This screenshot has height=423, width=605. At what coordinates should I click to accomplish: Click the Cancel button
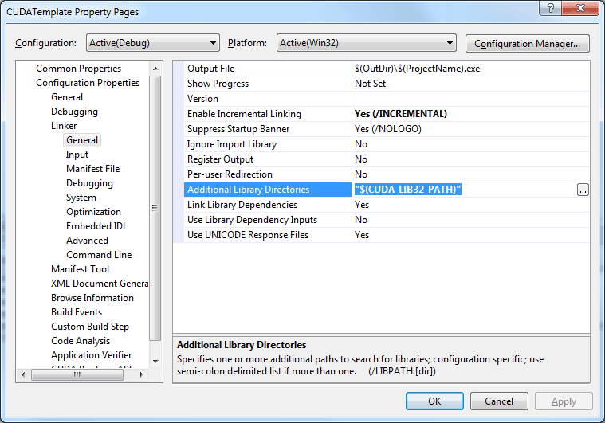(499, 401)
